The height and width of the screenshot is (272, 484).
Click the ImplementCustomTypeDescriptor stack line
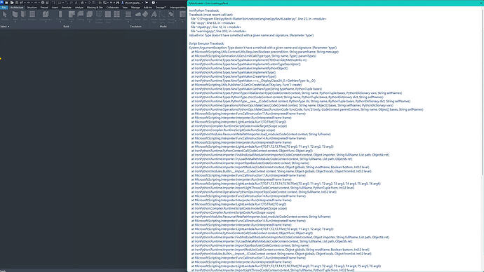click(246, 64)
